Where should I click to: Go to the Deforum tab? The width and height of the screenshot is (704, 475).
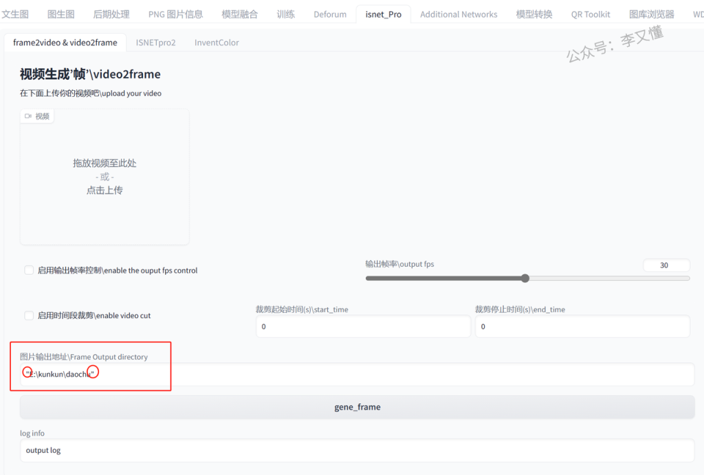(330, 14)
